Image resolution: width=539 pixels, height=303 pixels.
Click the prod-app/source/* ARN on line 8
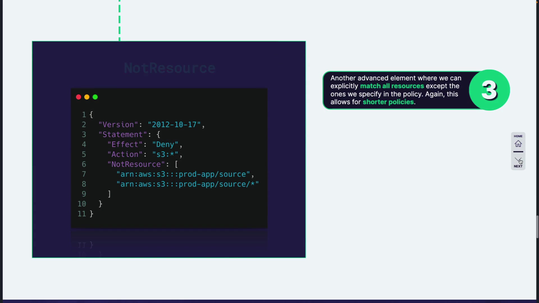[188, 184]
